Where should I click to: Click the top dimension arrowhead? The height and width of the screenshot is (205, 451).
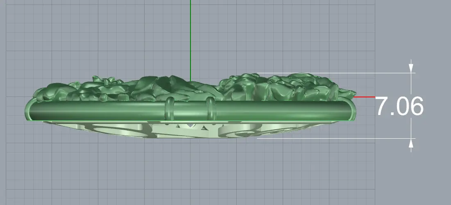click(x=411, y=68)
